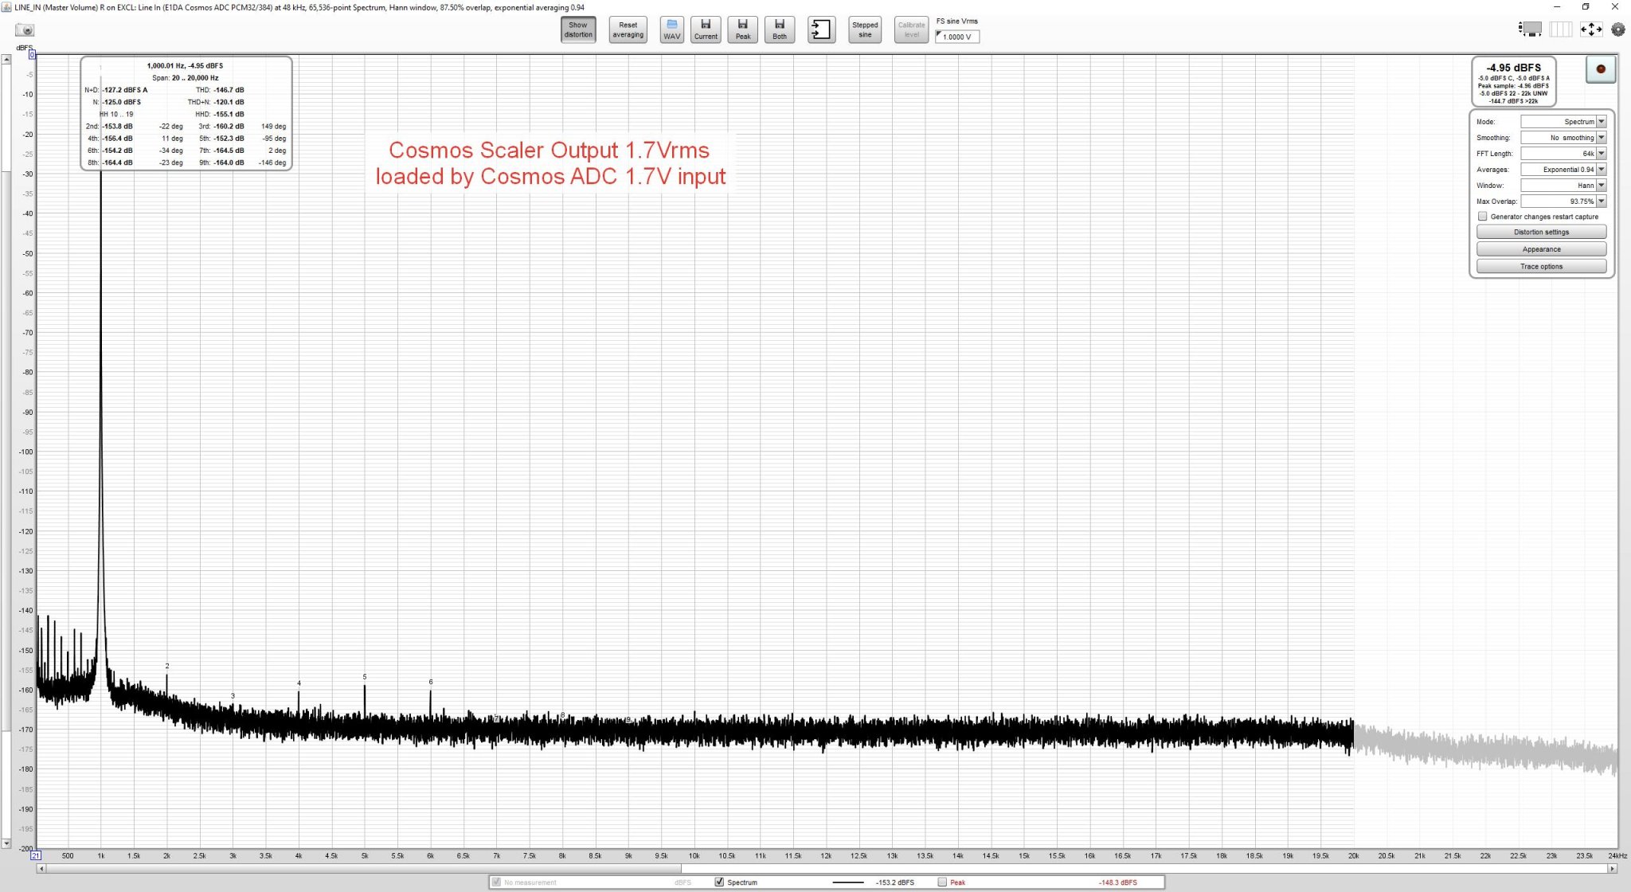Click the 21 start frequency axis box
The image size is (1631, 892).
click(x=36, y=855)
